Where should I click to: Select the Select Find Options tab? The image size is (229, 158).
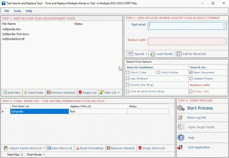pyautogui.click(x=139, y=62)
